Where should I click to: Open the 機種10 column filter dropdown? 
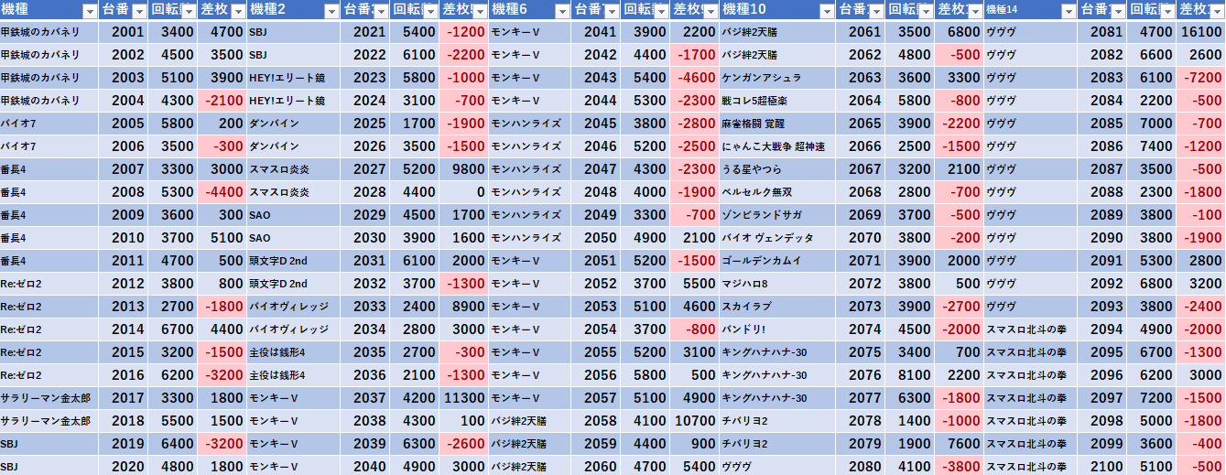(828, 11)
